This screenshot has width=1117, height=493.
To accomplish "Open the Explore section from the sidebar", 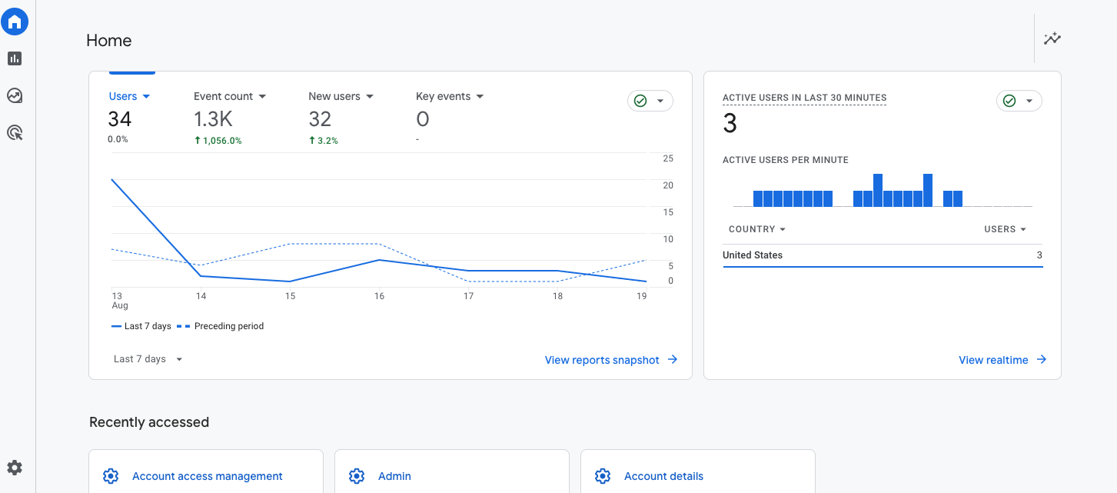I will point(15,95).
